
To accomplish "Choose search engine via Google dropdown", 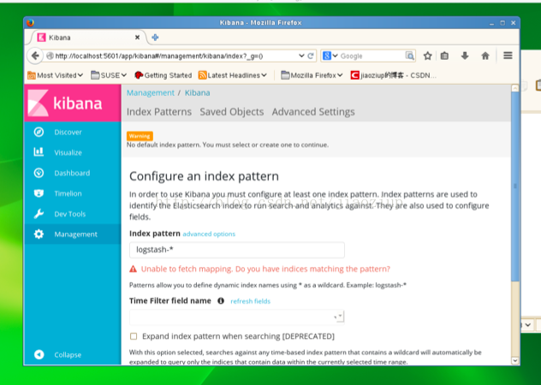I will 330,56.
